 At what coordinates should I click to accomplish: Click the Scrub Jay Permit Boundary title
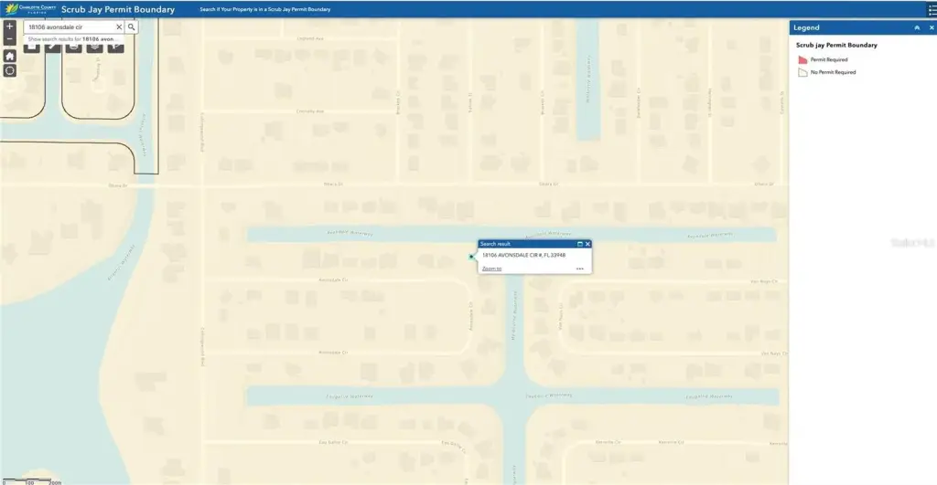click(118, 9)
